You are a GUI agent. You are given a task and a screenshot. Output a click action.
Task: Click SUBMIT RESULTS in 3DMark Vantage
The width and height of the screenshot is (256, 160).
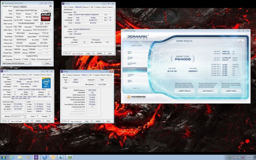(x=184, y=91)
